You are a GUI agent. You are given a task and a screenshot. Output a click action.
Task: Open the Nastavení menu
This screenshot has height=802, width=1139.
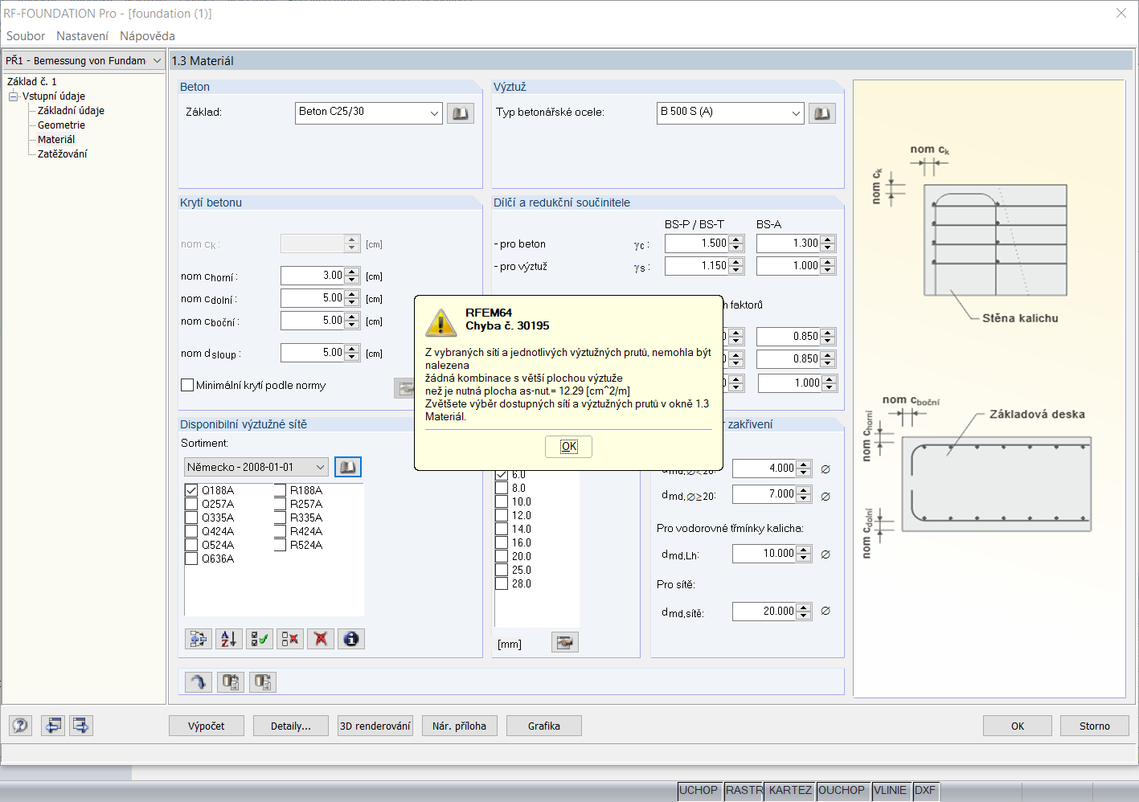pyautogui.click(x=82, y=36)
